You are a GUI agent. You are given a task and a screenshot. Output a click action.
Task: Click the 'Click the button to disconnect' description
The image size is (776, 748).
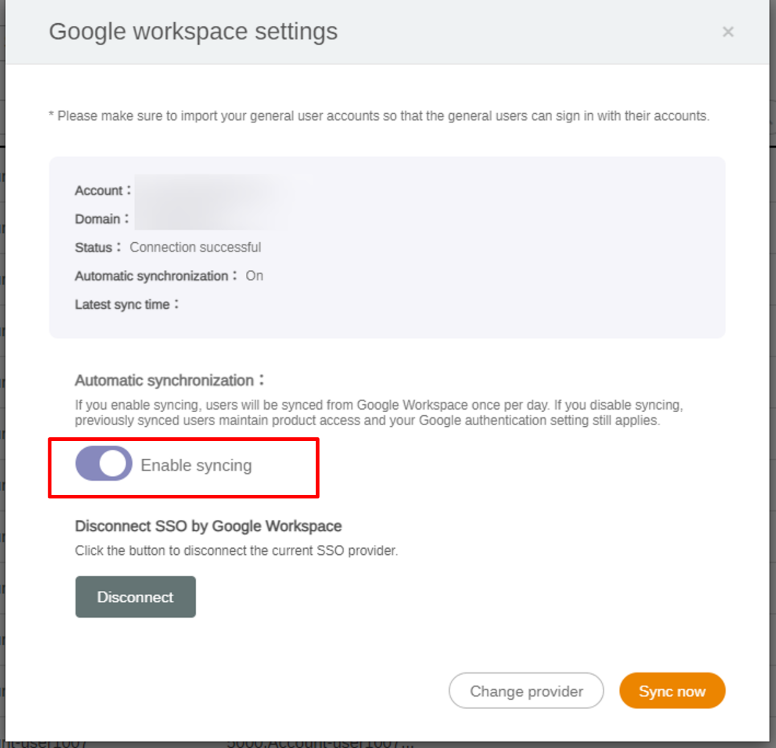point(236,550)
